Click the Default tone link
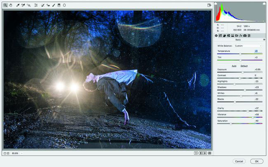Screen dimensions: 268x167 [x=244, y=66]
